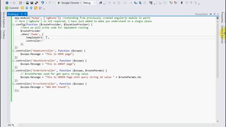Click the Navigate Backward arrow icon
The image size is (226, 127).
coord(7,3)
